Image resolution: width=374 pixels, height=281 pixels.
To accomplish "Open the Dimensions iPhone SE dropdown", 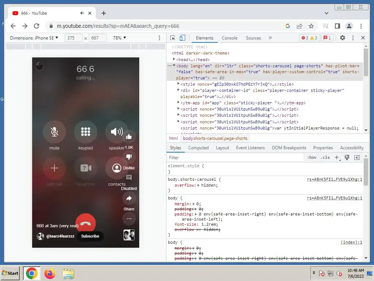I will (34, 38).
